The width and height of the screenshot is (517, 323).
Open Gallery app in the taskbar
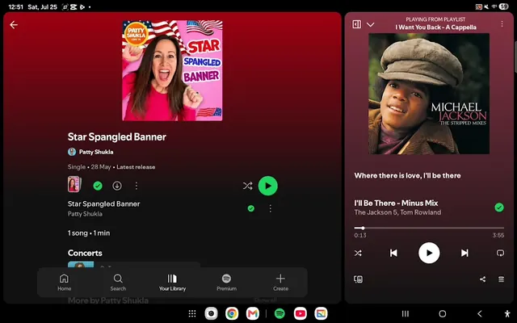(321, 313)
